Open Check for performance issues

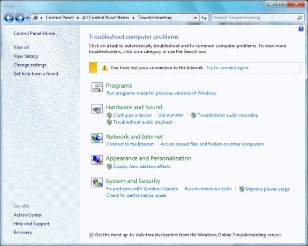coord(136,195)
